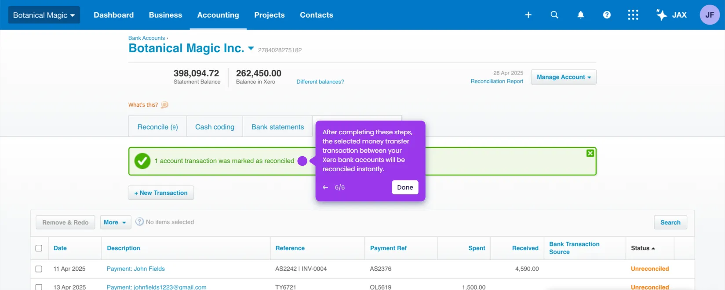
Task: Switch to the Bank statements tab
Action: coord(277,127)
